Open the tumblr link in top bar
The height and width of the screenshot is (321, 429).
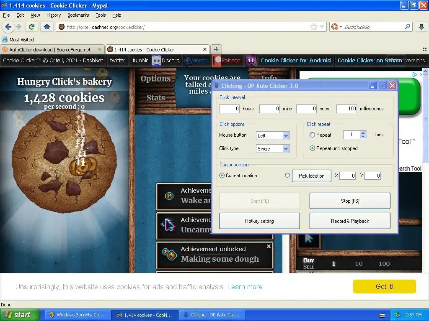pyautogui.click(x=140, y=60)
